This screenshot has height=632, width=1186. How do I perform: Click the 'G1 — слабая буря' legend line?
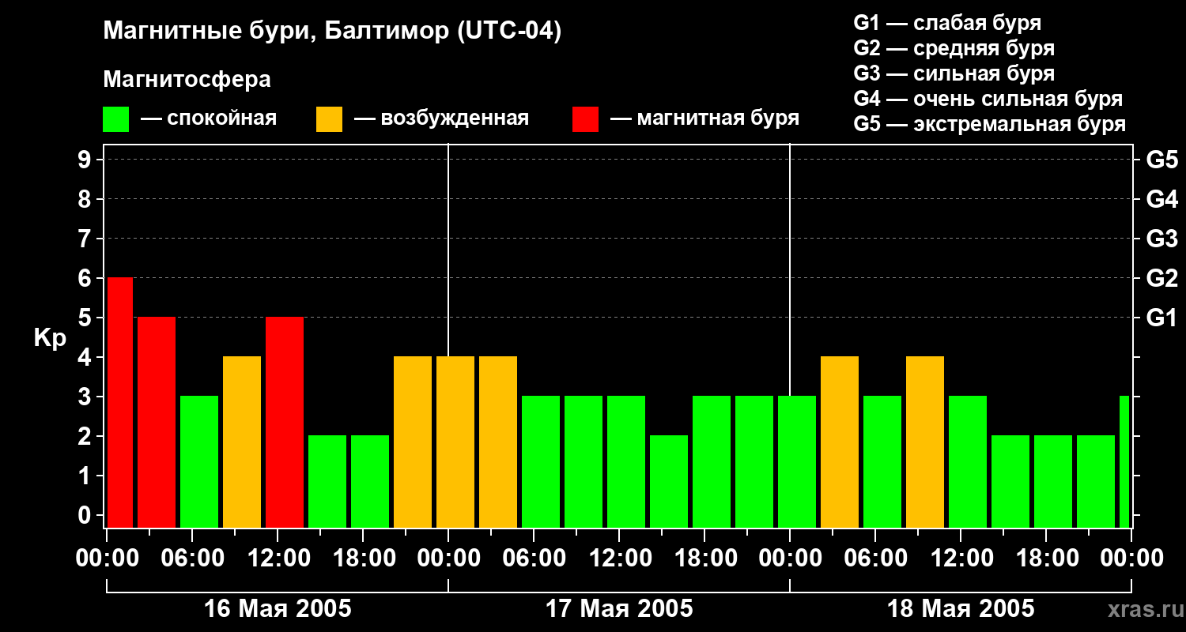(947, 23)
